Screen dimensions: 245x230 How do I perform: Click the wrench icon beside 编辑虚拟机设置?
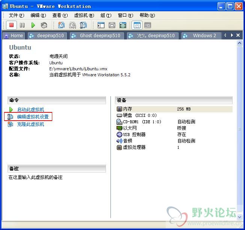(x=10, y=117)
